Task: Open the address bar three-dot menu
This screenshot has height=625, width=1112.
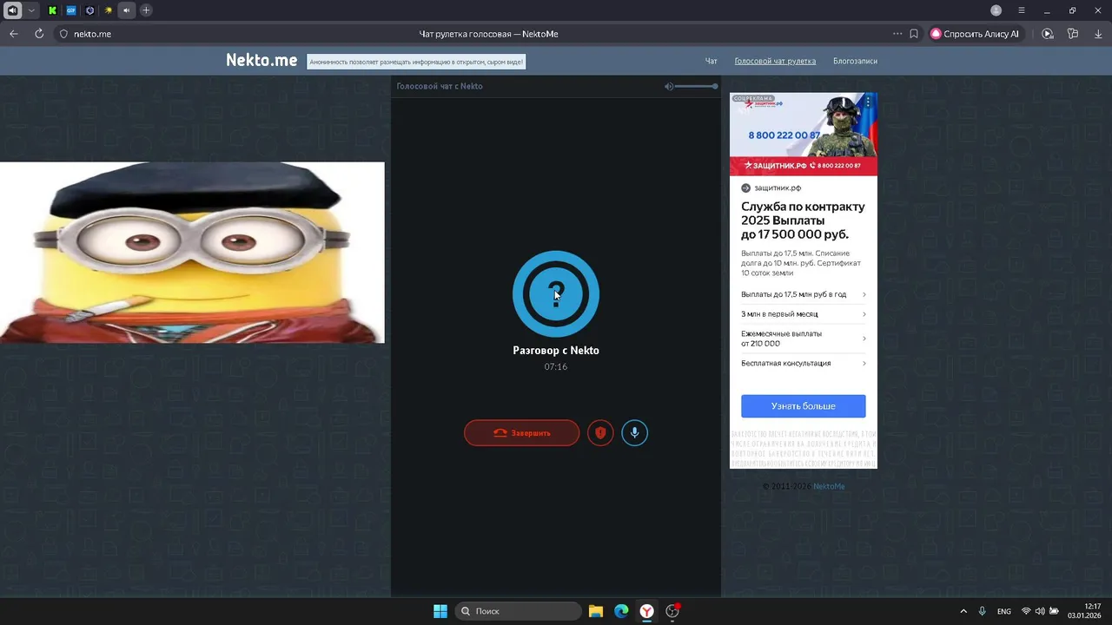Action: (x=897, y=34)
